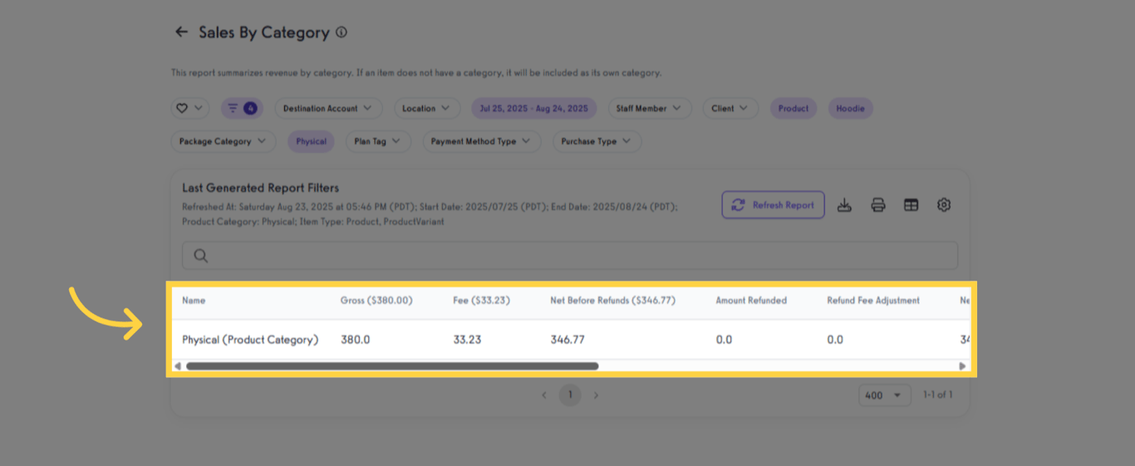Go to the next page arrow
1135x466 pixels.
click(x=596, y=395)
